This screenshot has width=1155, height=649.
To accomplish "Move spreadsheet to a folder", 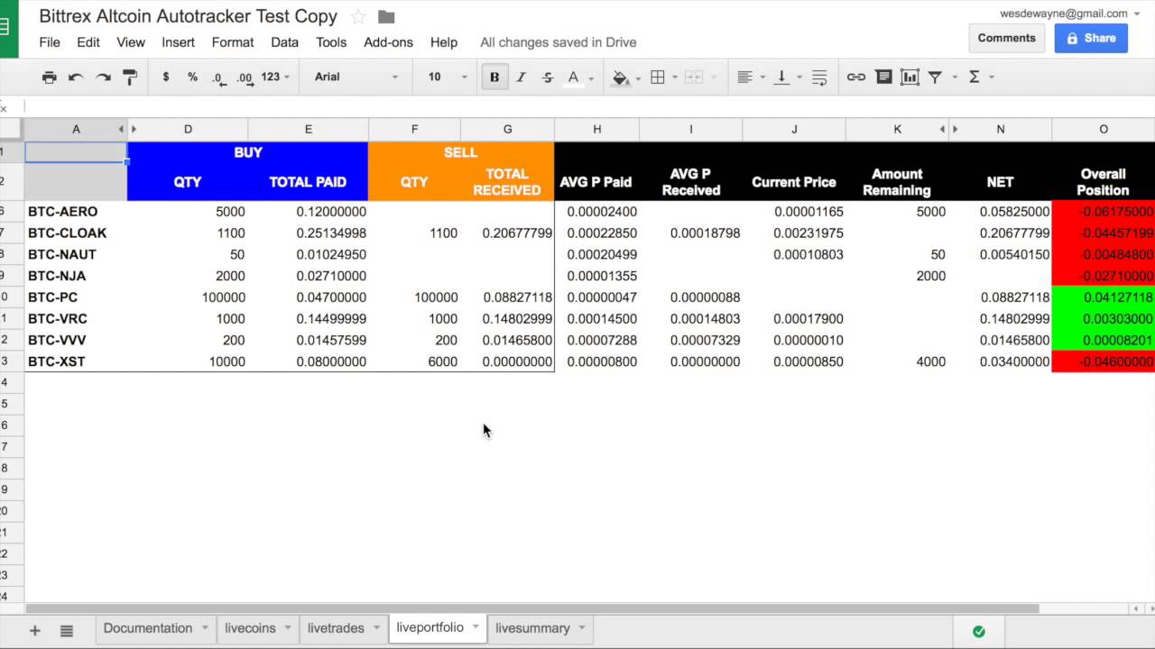I will (386, 16).
